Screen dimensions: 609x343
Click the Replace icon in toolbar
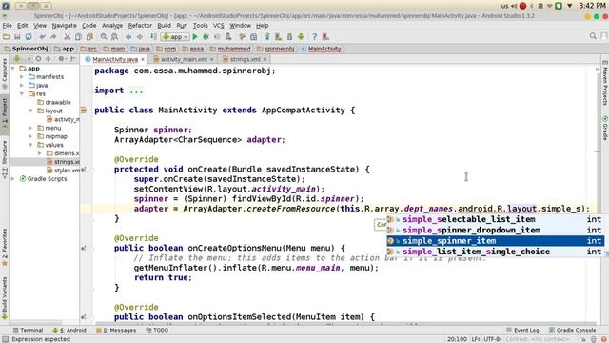point(114,37)
